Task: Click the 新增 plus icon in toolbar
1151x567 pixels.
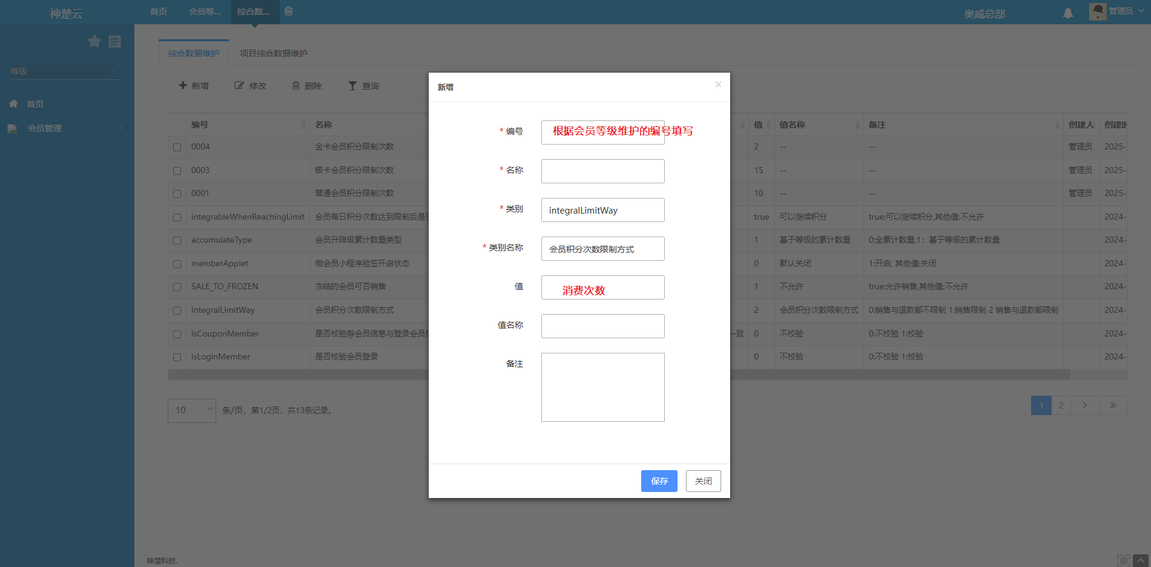Action: pyautogui.click(x=183, y=85)
